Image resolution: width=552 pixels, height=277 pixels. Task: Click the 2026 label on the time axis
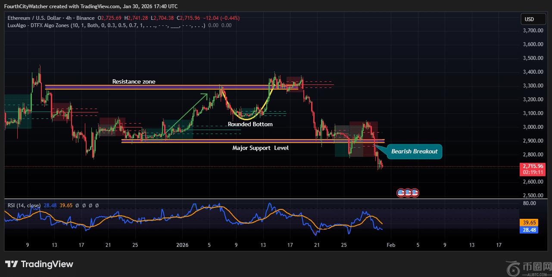[x=183, y=245]
